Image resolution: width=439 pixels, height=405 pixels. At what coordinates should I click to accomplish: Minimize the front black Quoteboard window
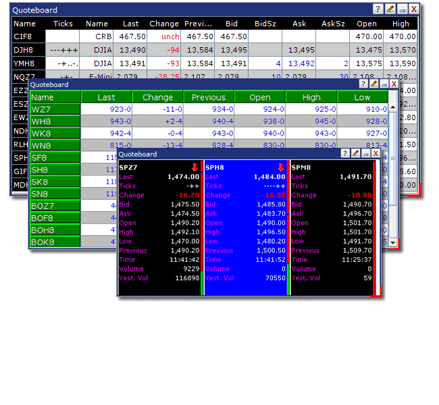[x=365, y=153]
